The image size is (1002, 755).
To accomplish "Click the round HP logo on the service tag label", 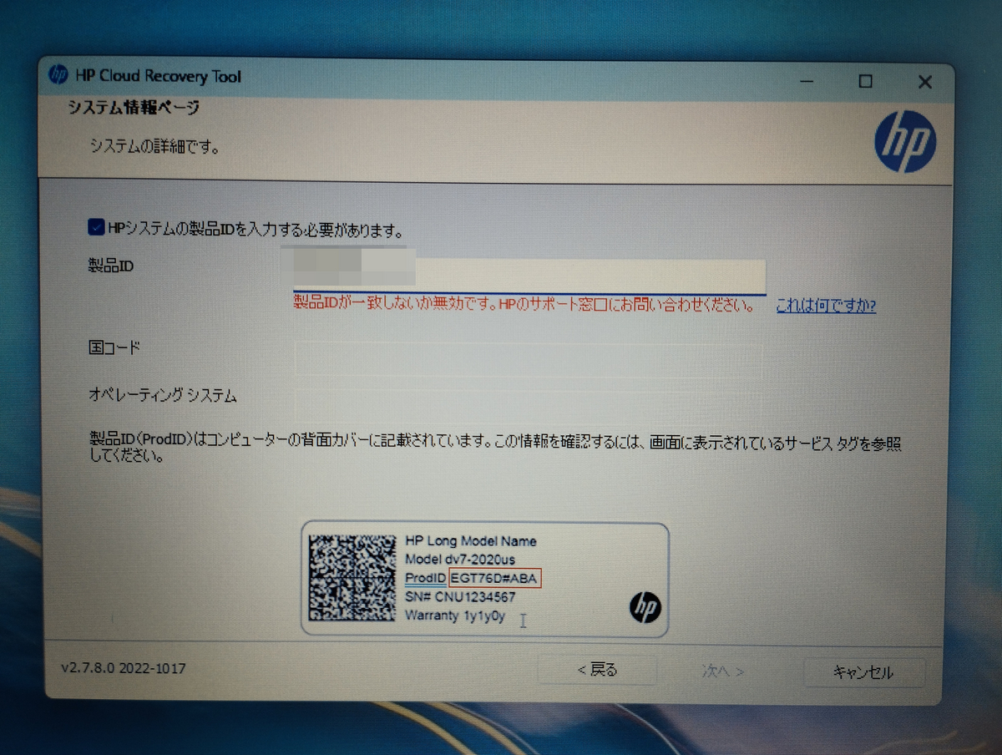I will (644, 608).
